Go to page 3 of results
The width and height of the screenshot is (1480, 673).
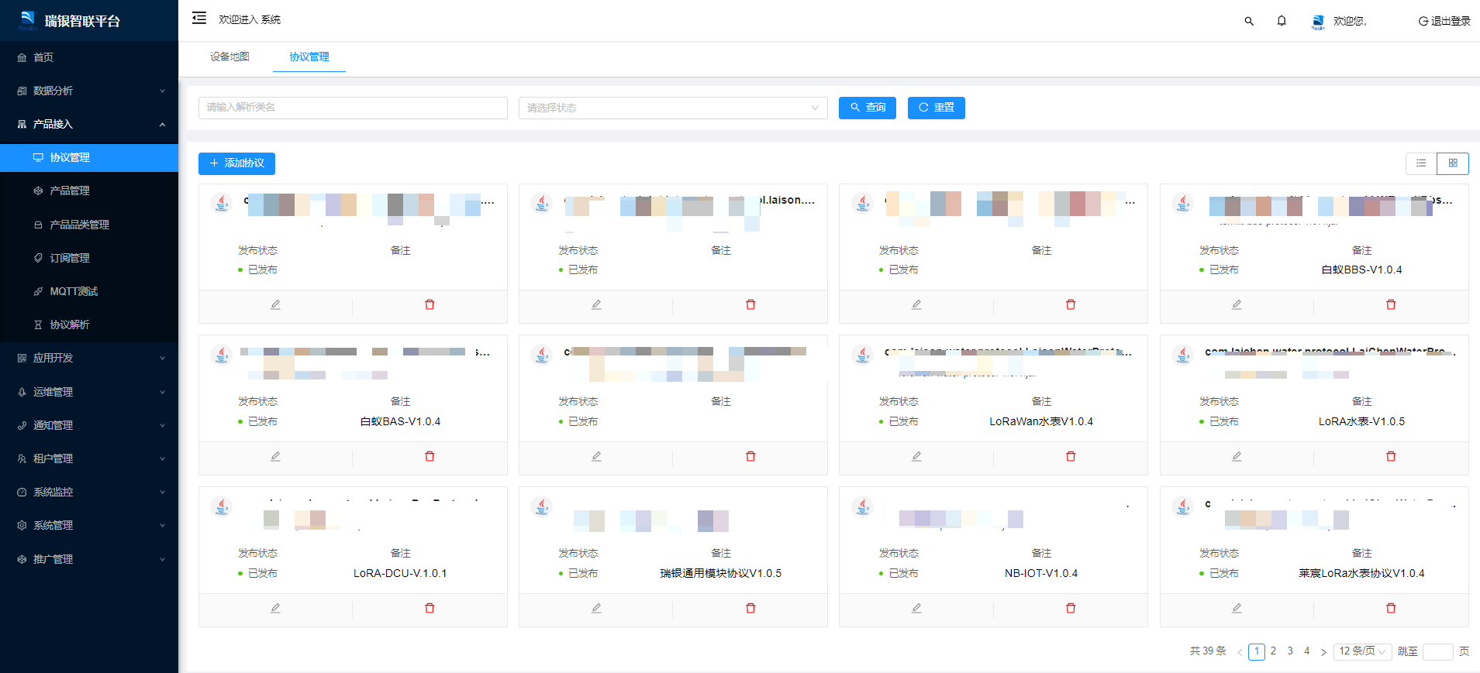[x=1290, y=651]
